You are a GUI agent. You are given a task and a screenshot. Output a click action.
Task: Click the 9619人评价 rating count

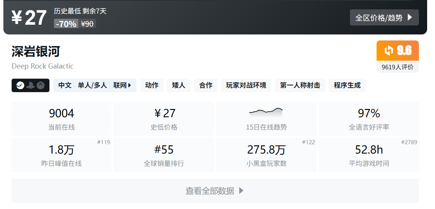coord(398,67)
